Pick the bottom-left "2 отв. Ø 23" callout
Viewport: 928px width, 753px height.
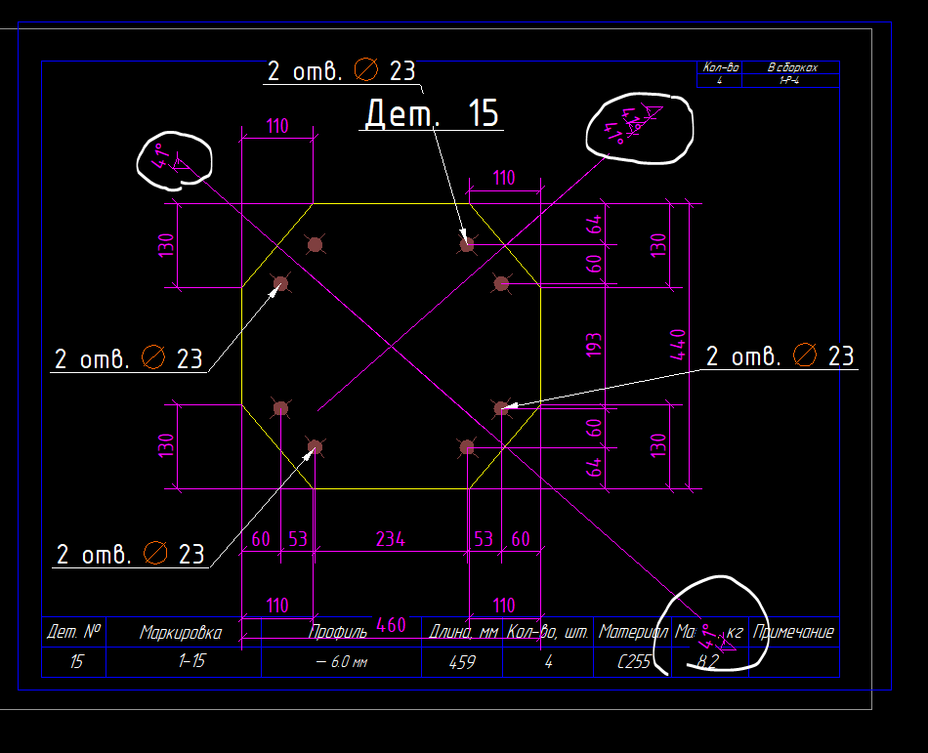(x=130, y=555)
